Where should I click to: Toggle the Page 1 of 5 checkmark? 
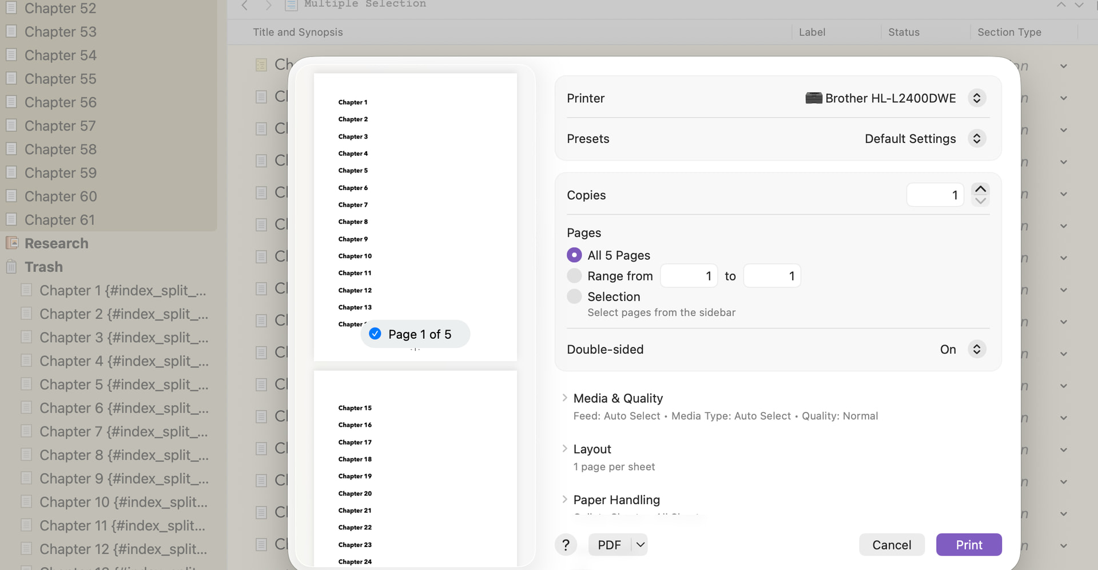[375, 334]
